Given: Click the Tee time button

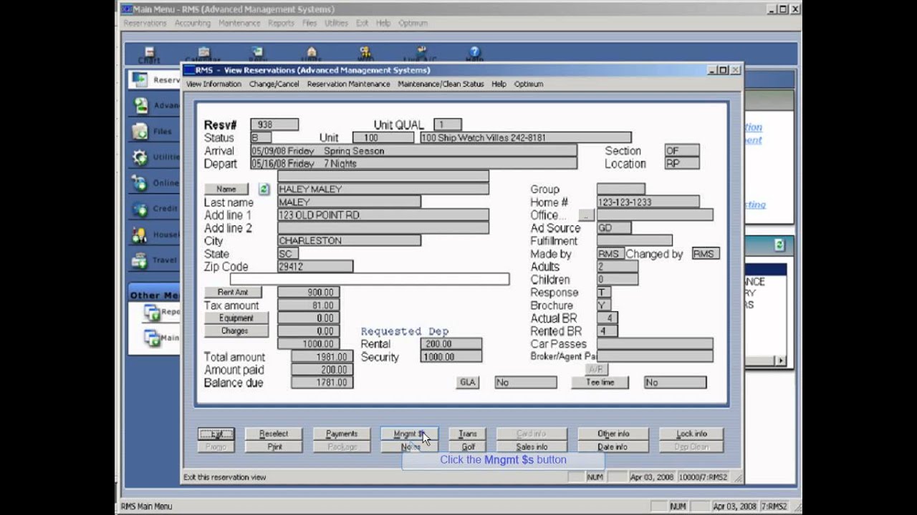Looking at the screenshot, I should 600,383.
